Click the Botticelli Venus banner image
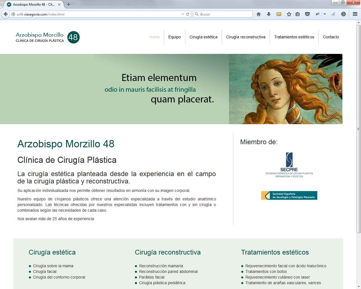 pyautogui.click(x=285, y=89)
